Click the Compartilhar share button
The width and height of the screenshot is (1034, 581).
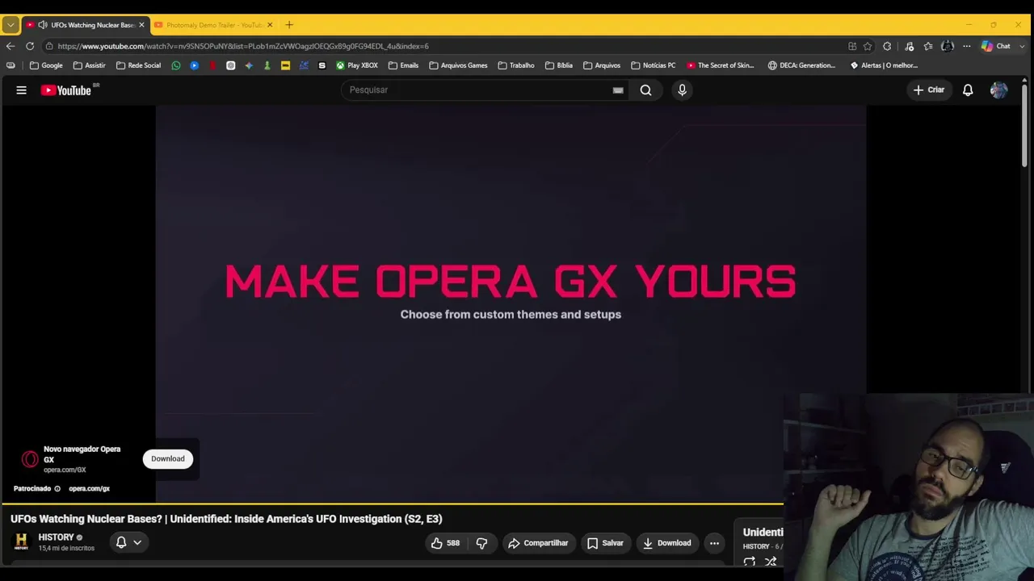coord(538,543)
